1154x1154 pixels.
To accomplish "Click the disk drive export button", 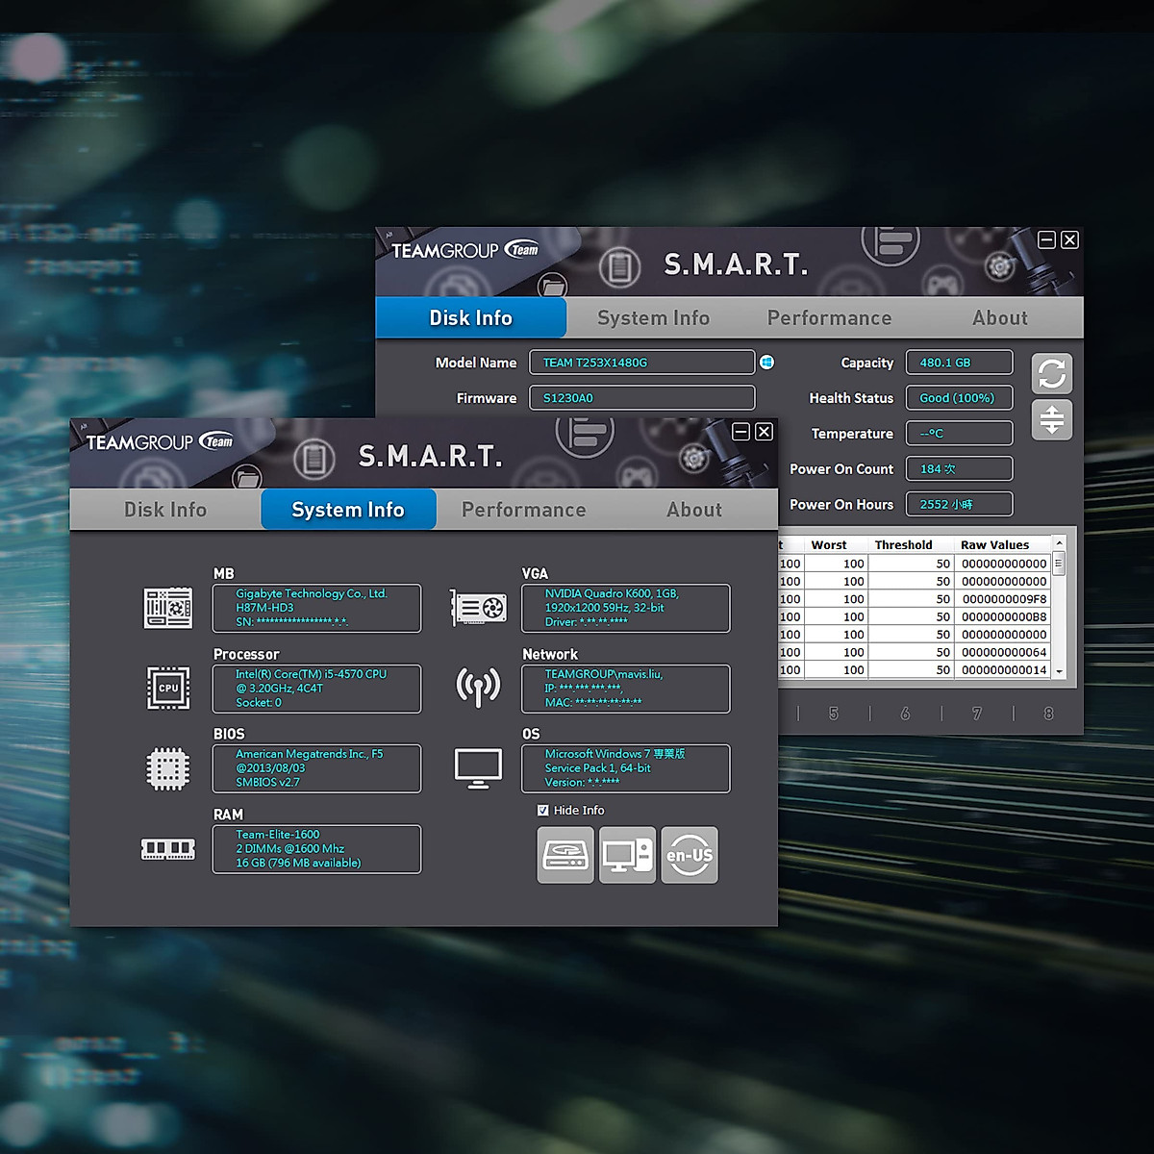I will 565,855.
